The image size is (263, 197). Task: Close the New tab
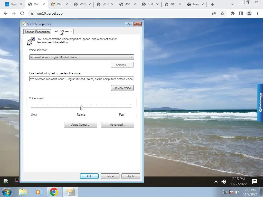pyautogui.click(x=203, y=4)
